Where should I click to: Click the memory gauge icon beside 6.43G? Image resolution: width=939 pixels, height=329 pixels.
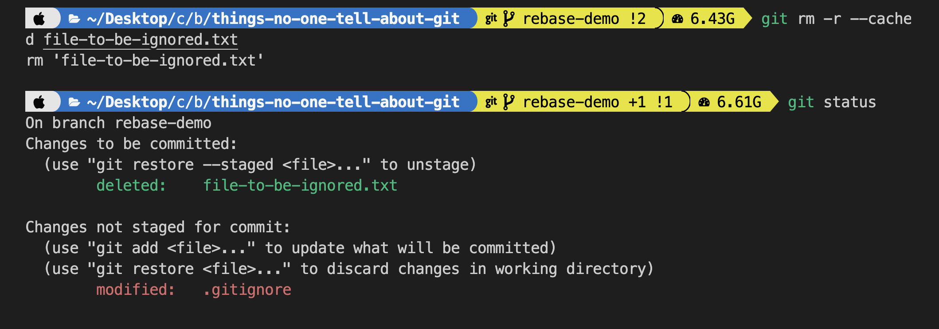677,19
